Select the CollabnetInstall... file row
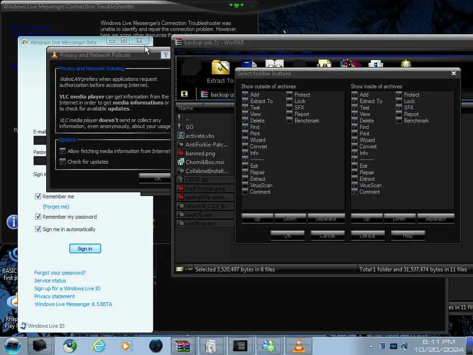The height and width of the screenshot is (355, 473). point(205,171)
